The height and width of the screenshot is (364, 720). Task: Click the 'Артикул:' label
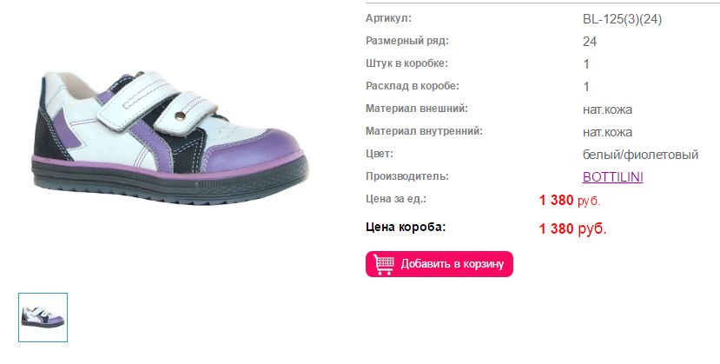pyautogui.click(x=388, y=18)
